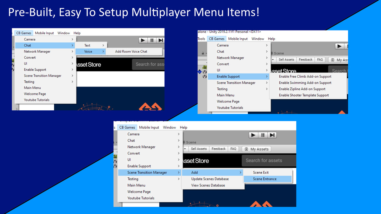Expand the Camera submenu chevron

[72, 39]
